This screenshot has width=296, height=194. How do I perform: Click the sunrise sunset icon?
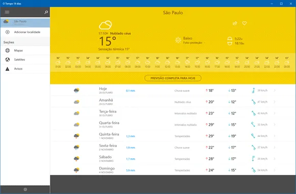tap(230, 41)
